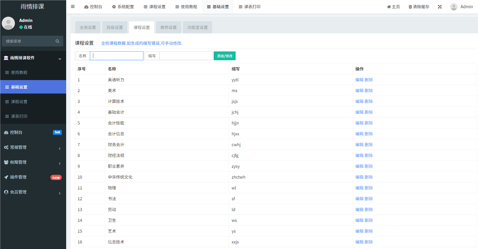The height and width of the screenshot is (249, 478).
Task: Open 系统配置 in top navigation
Action: point(123,7)
